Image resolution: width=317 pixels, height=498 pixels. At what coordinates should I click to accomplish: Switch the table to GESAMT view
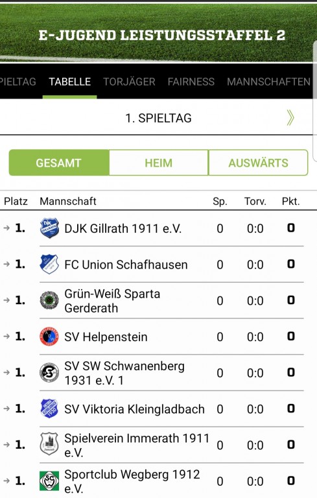[59, 163]
